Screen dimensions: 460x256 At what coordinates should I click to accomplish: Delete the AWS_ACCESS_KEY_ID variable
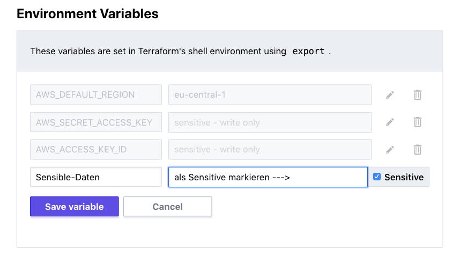pyautogui.click(x=417, y=150)
